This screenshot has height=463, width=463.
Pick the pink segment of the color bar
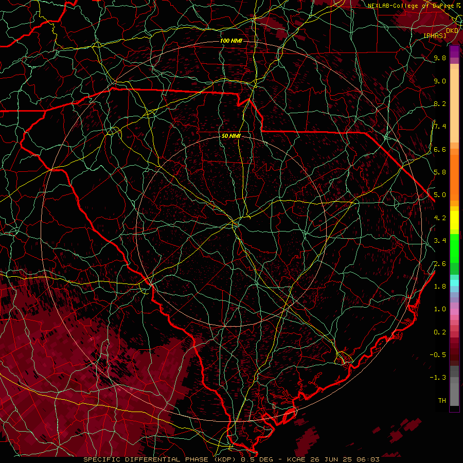[x=454, y=311]
